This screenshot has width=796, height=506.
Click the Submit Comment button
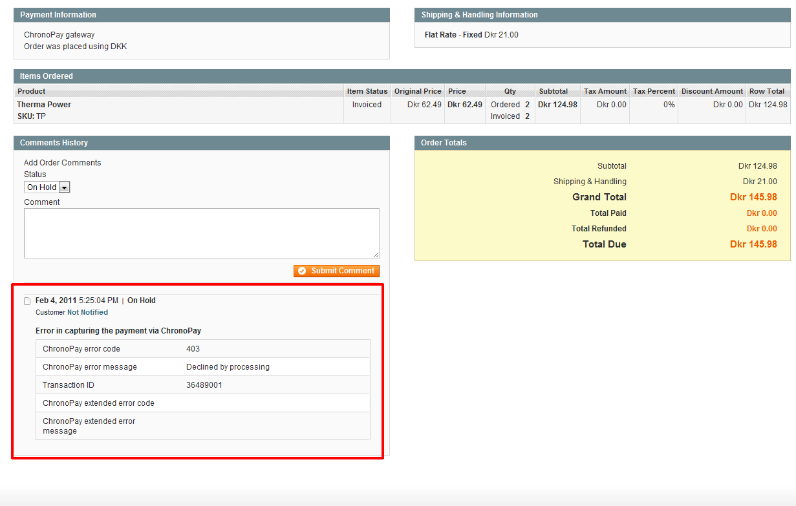tap(336, 271)
